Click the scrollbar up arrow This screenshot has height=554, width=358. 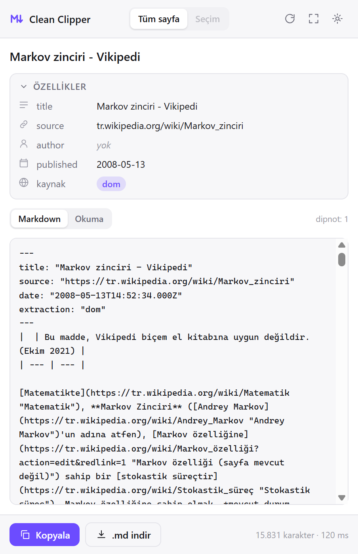click(x=342, y=245)
